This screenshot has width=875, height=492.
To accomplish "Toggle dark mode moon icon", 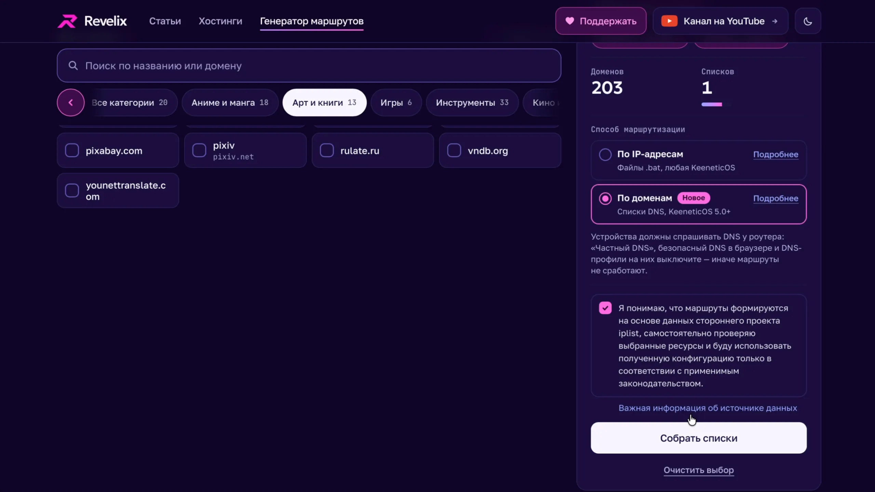I will [808, 21].
